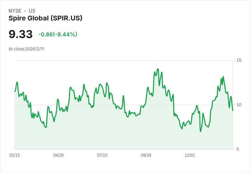Click the rightmost end of price line
251x173 pixels.
click(233, 110)
